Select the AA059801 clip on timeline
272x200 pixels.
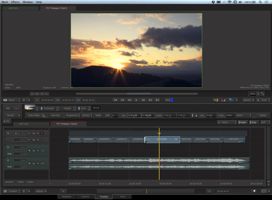[104, 139]
